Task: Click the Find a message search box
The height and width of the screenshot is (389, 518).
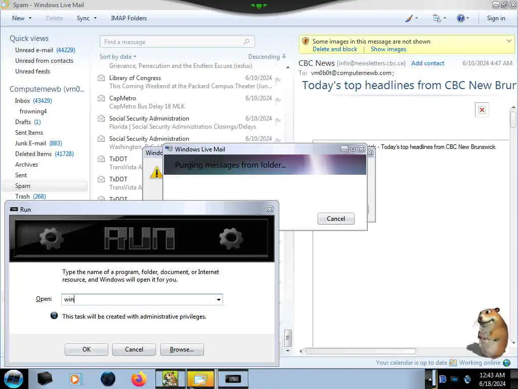Action: pyautogui.click(x=177, y=42)
